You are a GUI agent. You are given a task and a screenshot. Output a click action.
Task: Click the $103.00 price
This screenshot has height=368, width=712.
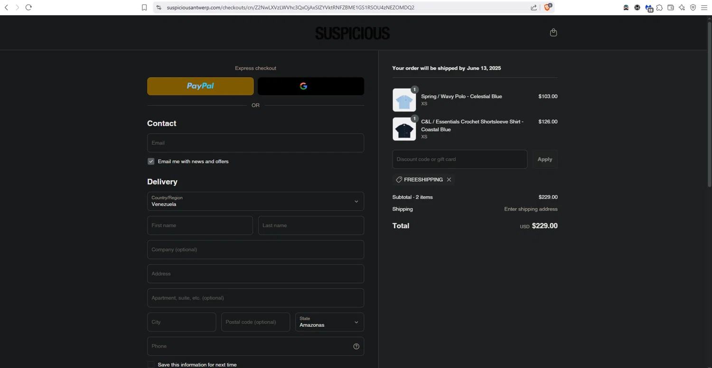pyautogui.click(x=548, y=96)
